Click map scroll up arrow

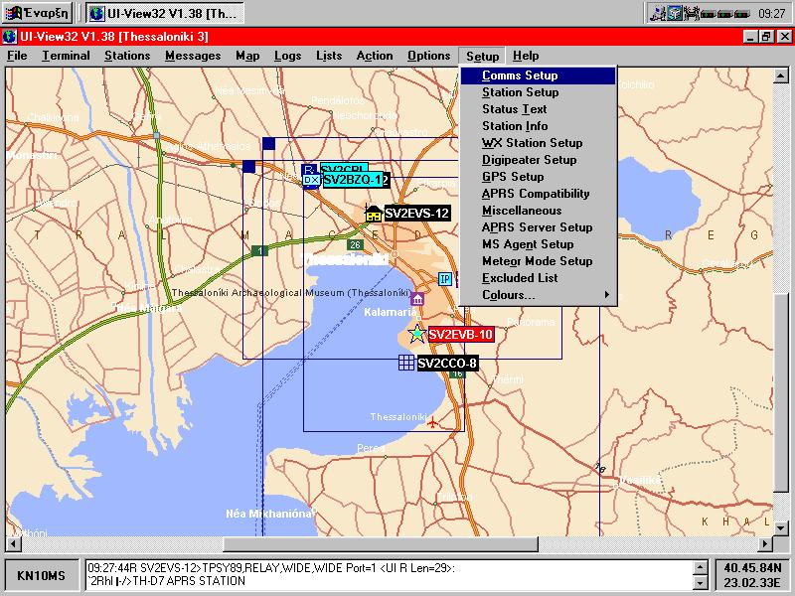coord(781,76)
